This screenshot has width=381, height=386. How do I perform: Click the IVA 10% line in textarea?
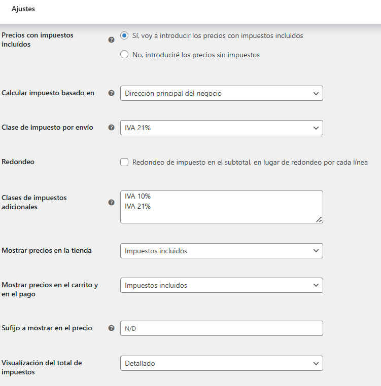coord(137,196)
